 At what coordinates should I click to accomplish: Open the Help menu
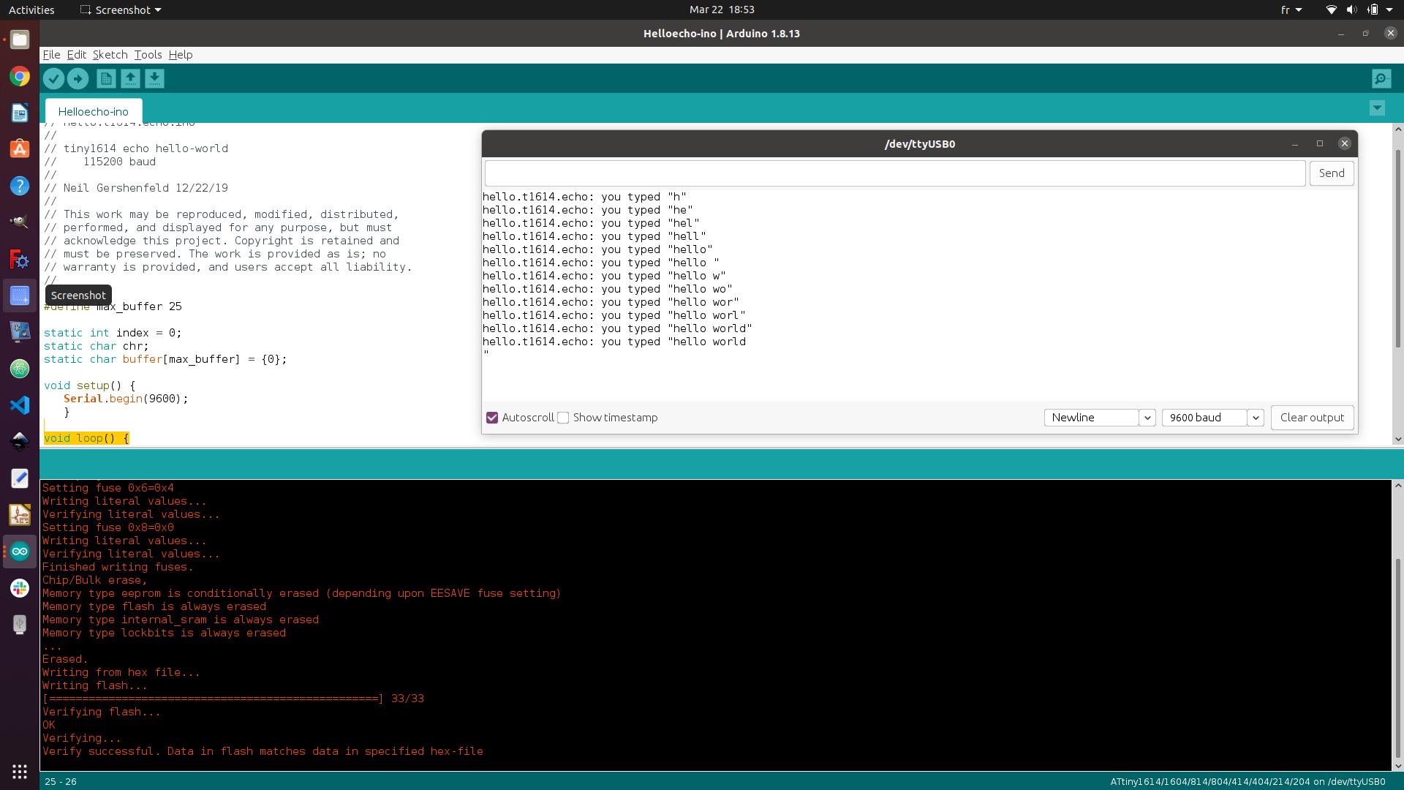(181, 55)
